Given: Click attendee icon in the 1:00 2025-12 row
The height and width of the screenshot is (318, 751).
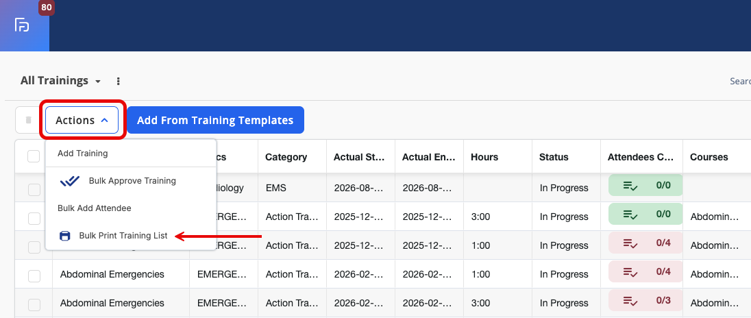Looking at the screenshot, I should [x=630, y=243].
